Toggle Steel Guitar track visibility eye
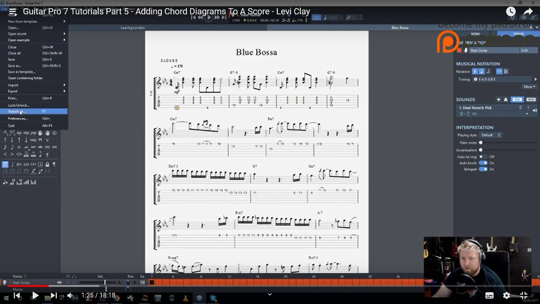540x304 pixels. (59, 282)
